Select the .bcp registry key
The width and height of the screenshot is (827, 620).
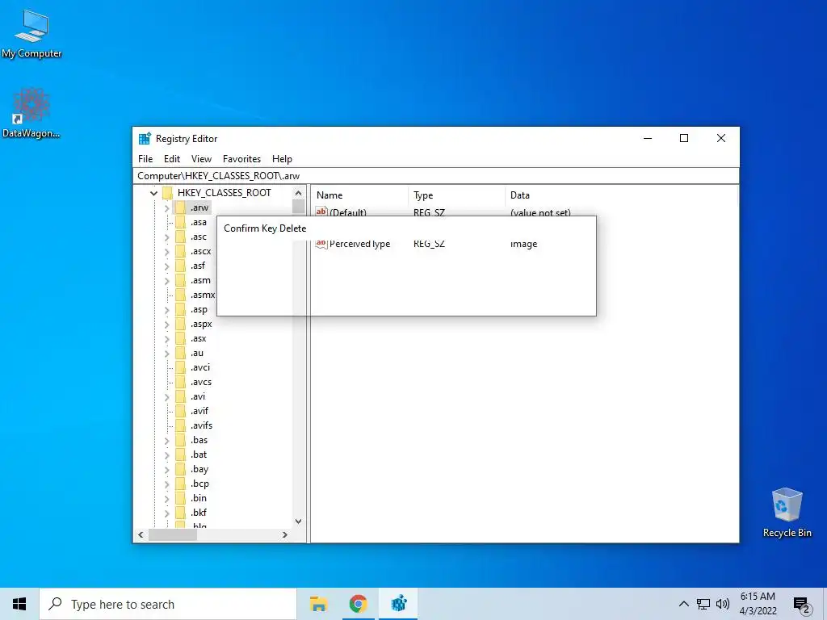(x=200, y=484)
